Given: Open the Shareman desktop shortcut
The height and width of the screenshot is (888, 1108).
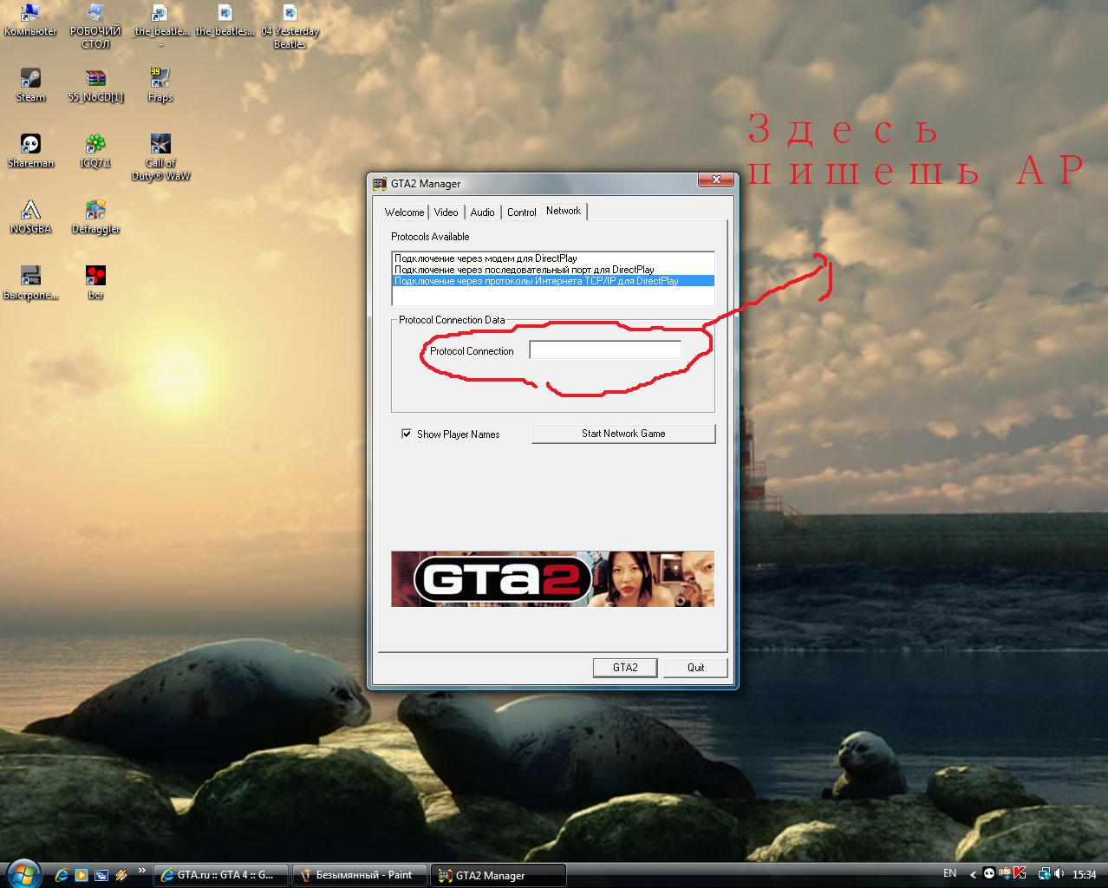Looking at the screenshot, I should point(30,151).
